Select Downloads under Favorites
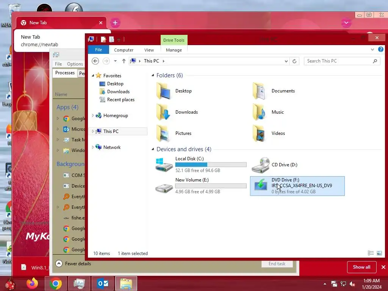 (x=118, y=92)
